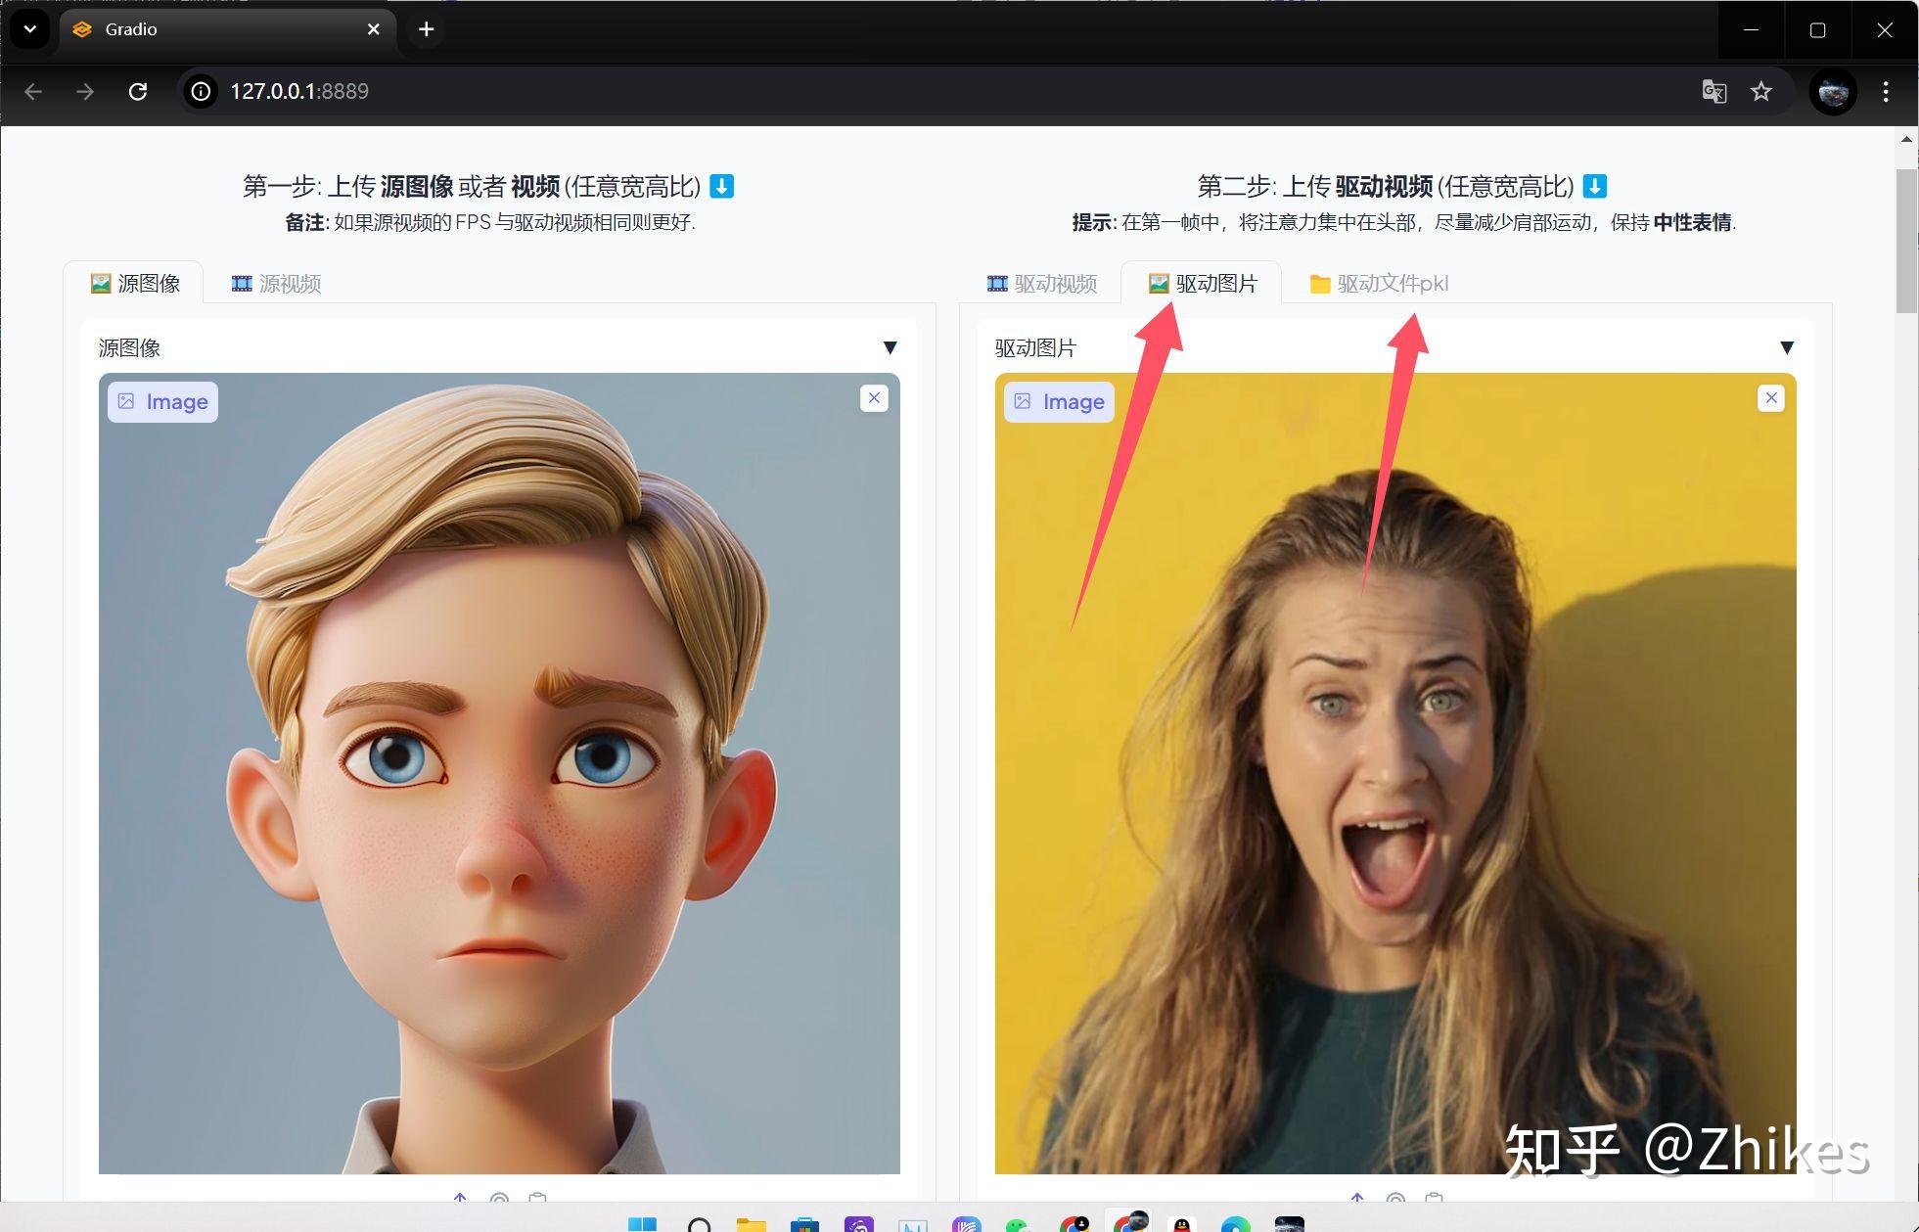This screenshot has height=1232, width=1919.
Task: Bookmark this page with the star icon
Action: tap(1761, 91)
